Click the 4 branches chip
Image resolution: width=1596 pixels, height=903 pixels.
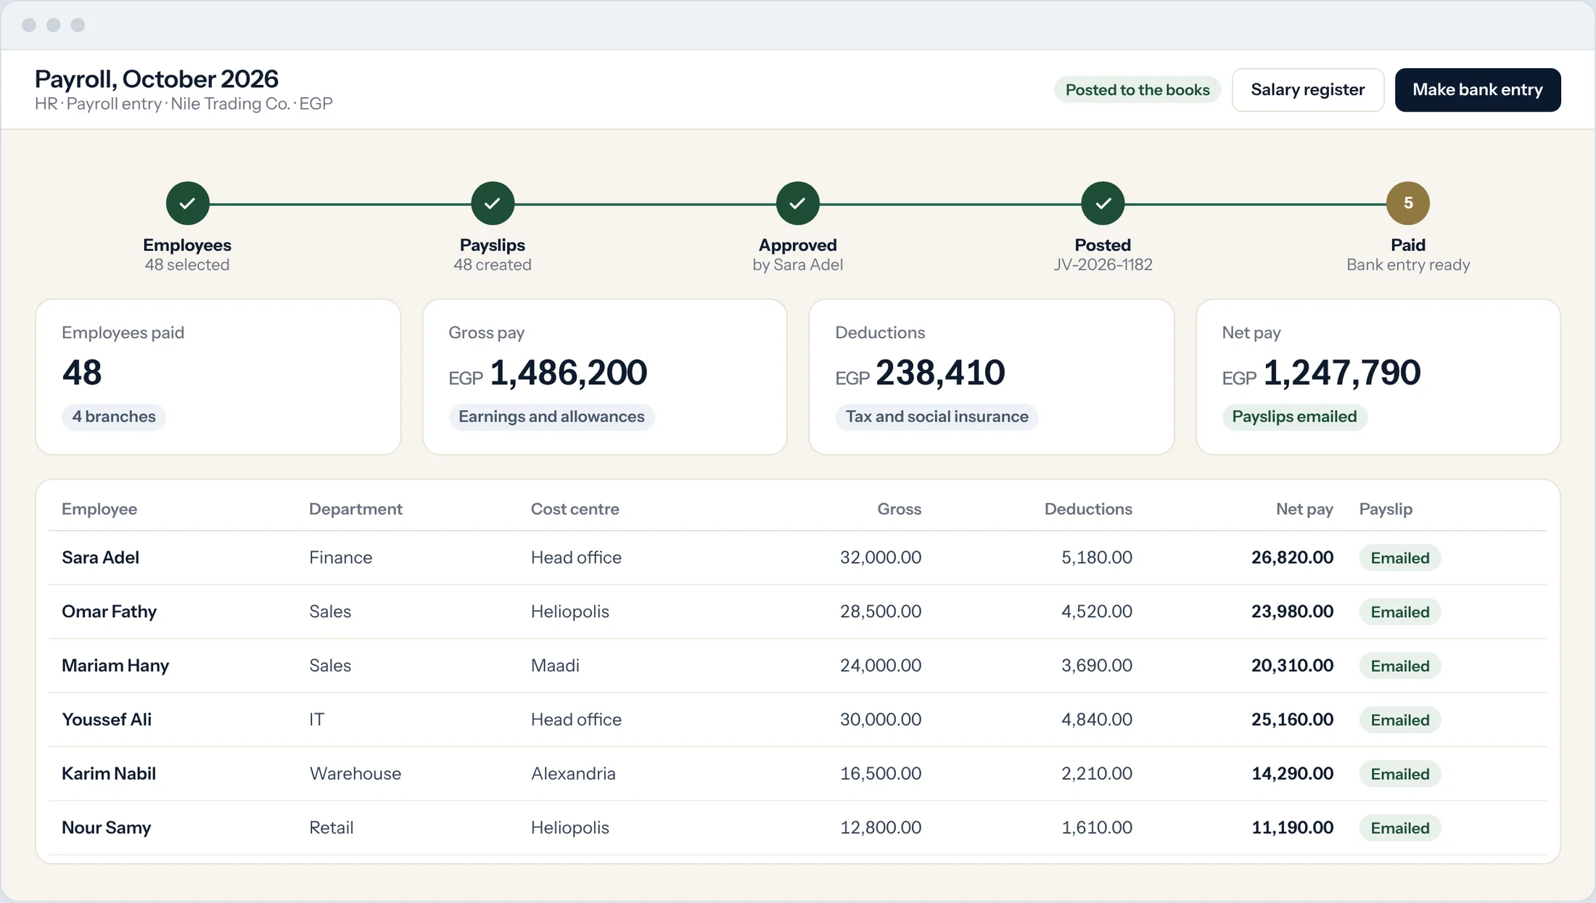click(114, 417)
